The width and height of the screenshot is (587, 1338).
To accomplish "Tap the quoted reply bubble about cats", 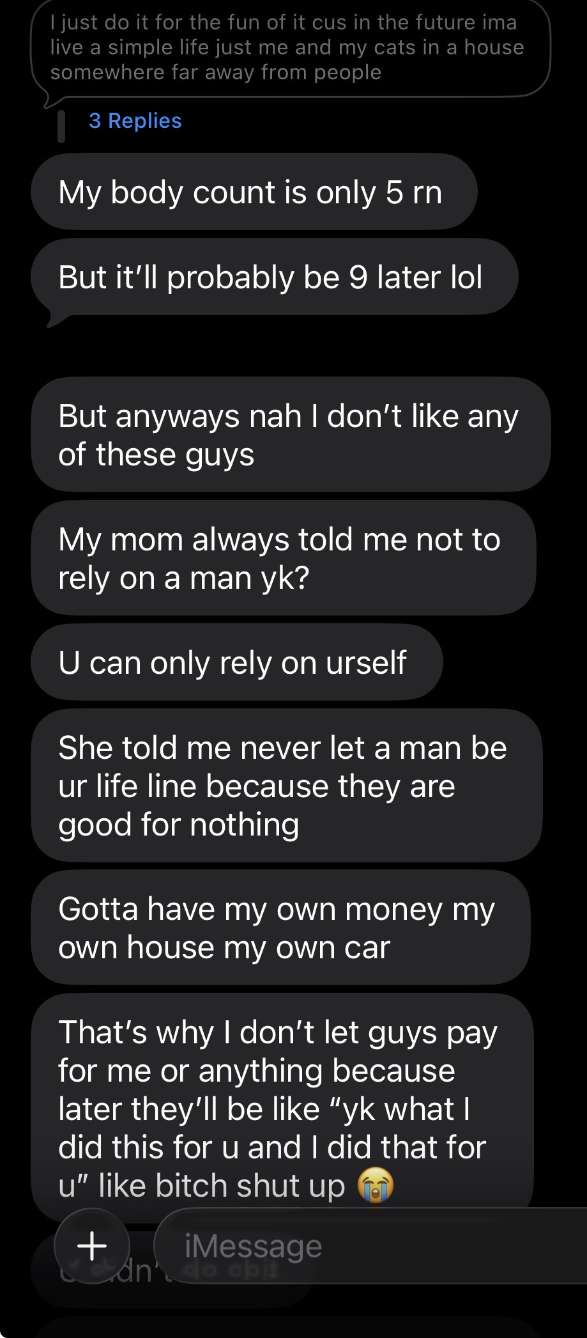I will coord(291,49).
